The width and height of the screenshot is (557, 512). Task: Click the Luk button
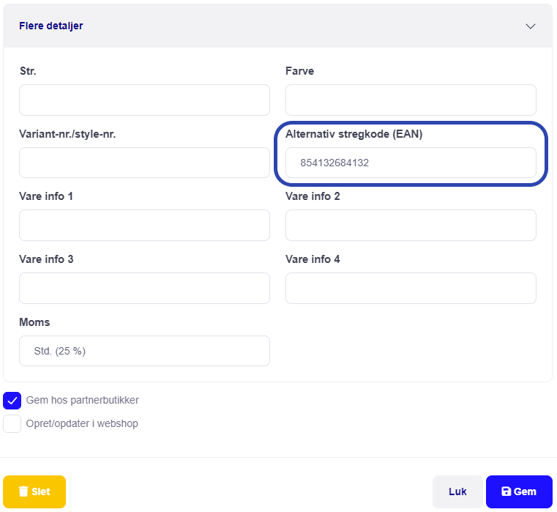click(x=457, y=491)
